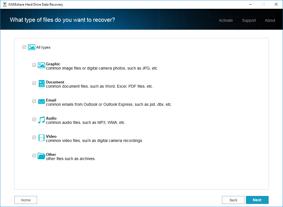Click the Document icon showing the Word symbol

pyautogui.click(x=41, y=83)
